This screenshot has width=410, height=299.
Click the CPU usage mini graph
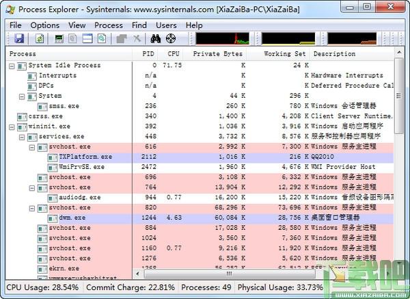click(223, 38)
